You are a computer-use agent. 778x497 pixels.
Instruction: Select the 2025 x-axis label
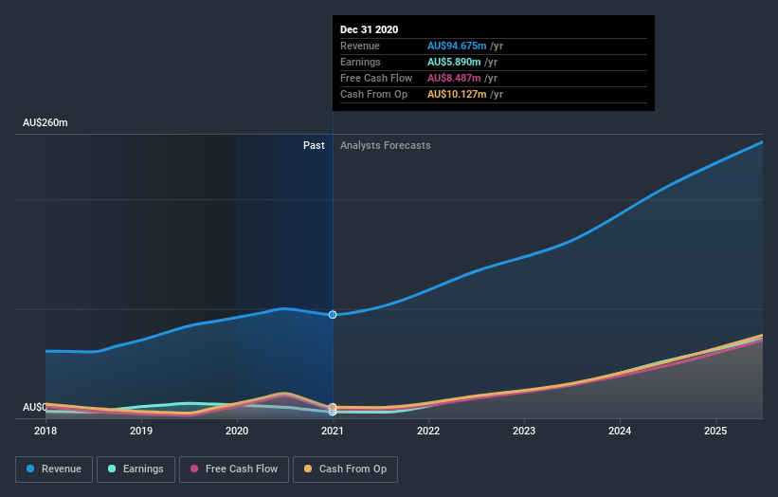click(715, 431)
